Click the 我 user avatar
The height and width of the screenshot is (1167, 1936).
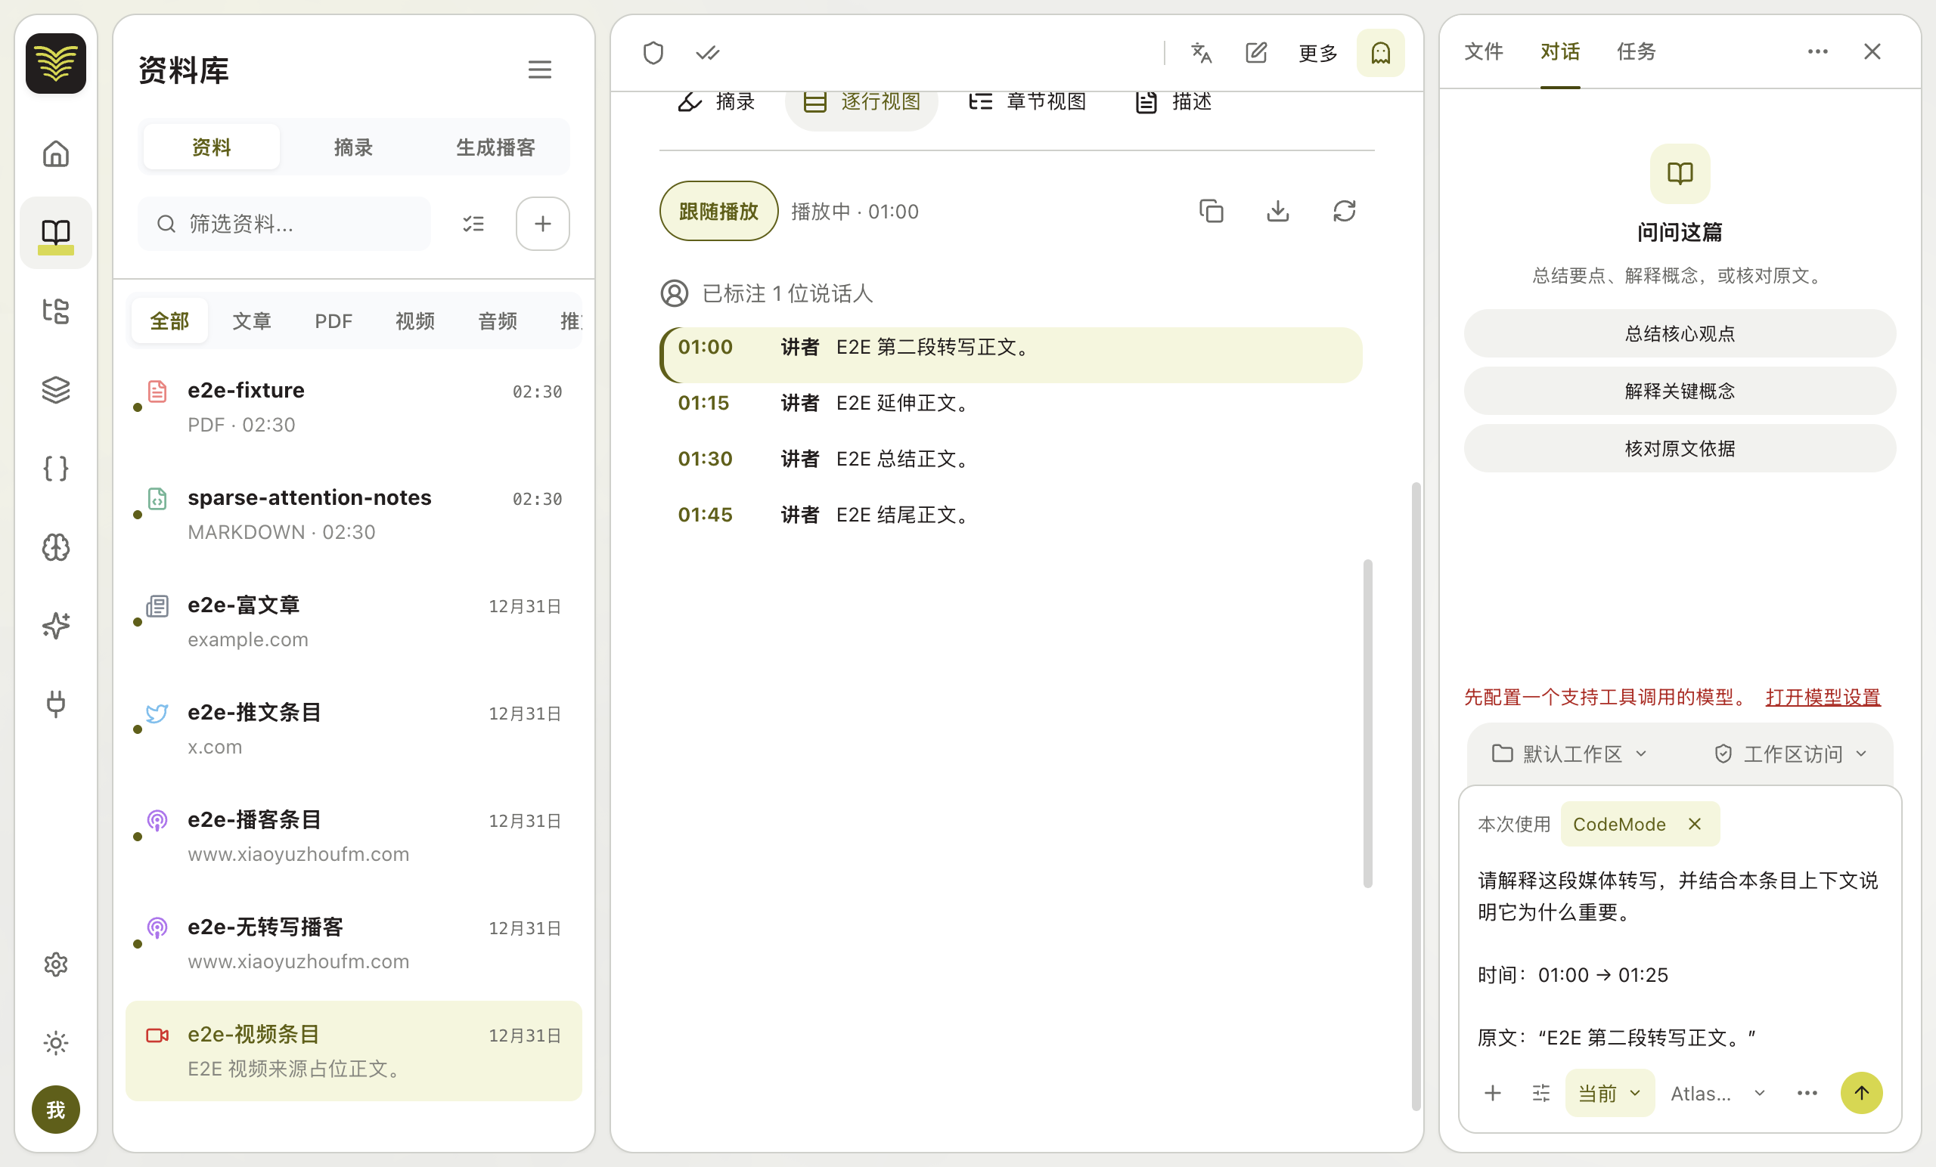coord(56,1109)
